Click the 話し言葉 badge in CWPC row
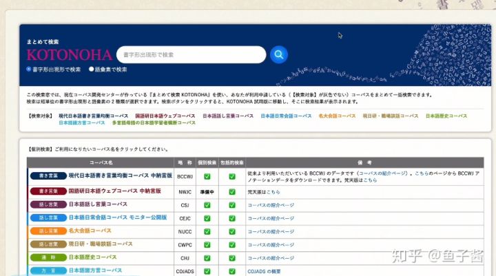 tap(48, 244)
